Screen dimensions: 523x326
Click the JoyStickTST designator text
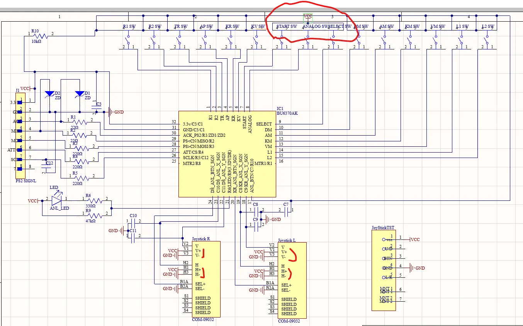click(x=384, y=228)
